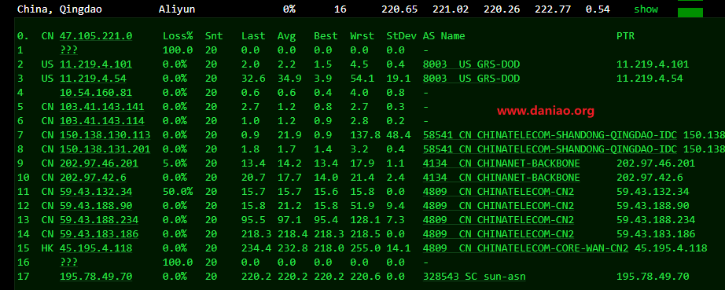Click PTR text 195.78.49.70

pos(653,277)
